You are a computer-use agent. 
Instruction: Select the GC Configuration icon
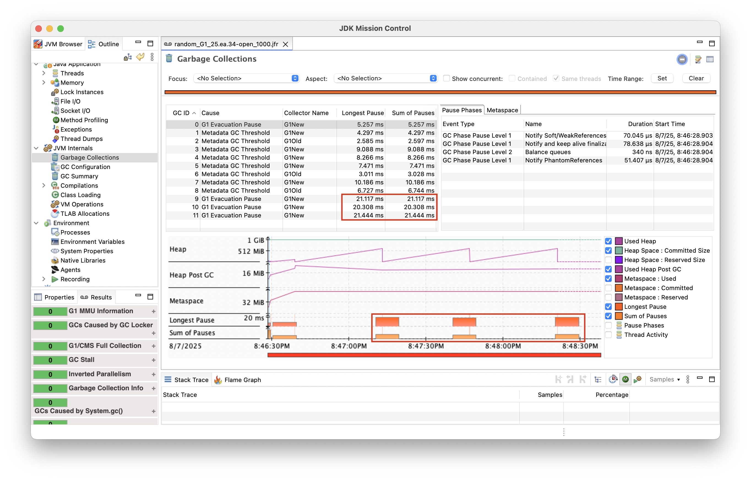pos(55,167)
